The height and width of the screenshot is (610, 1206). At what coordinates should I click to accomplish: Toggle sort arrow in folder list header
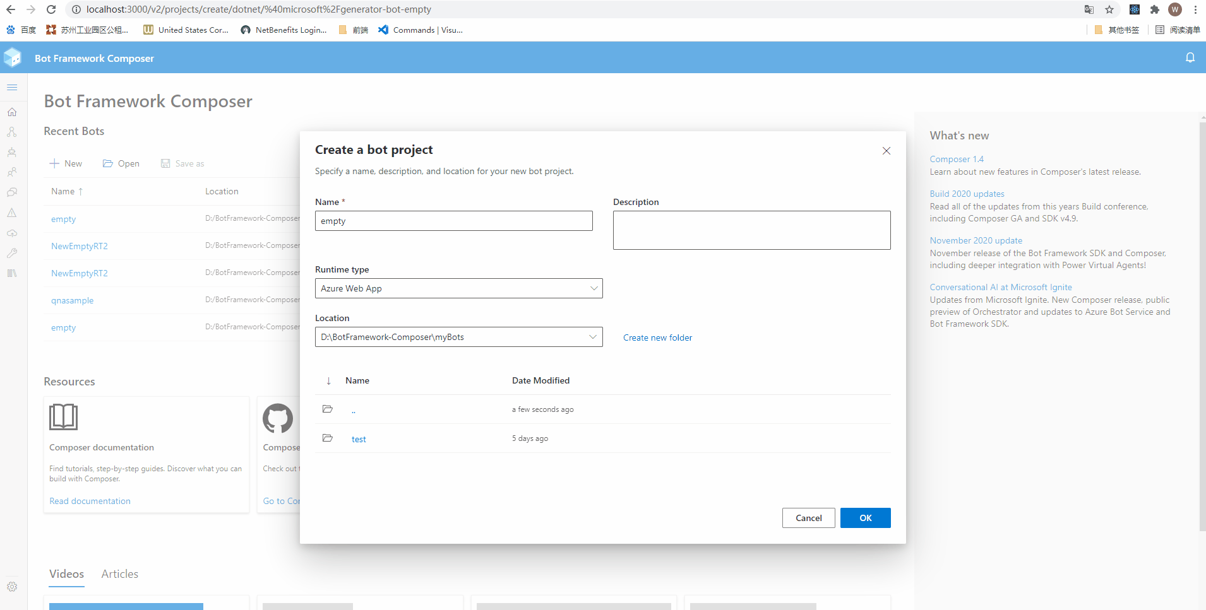328,380
